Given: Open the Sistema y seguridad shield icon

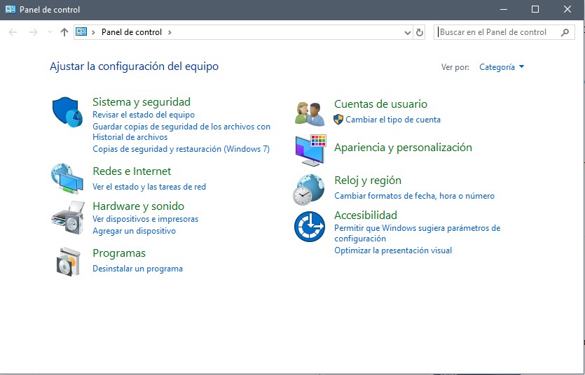Looking at the screenshot, I should click(x=67, y=112).
